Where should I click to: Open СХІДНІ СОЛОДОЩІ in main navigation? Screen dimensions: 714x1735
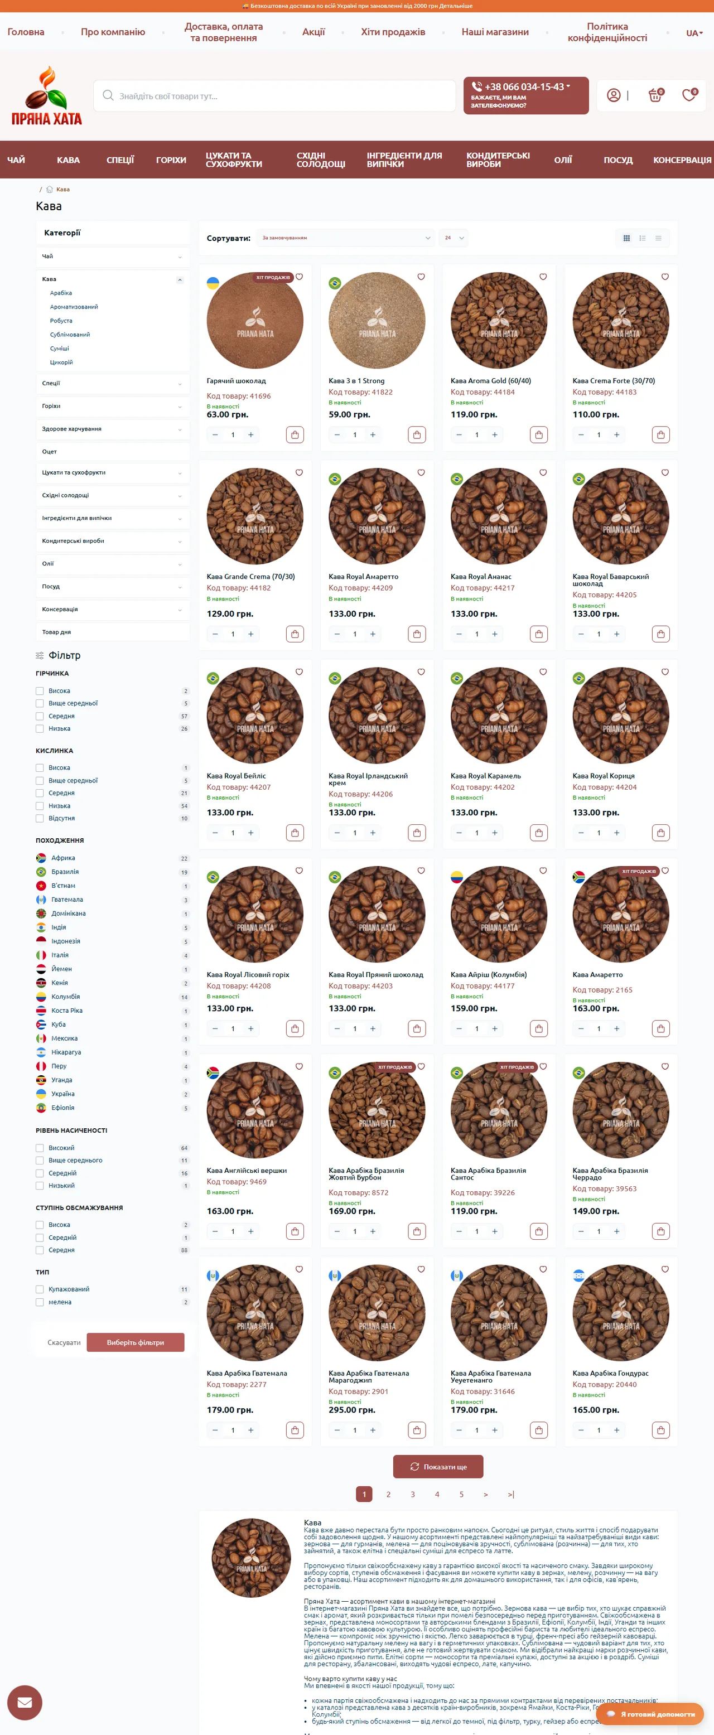point(321,160)
